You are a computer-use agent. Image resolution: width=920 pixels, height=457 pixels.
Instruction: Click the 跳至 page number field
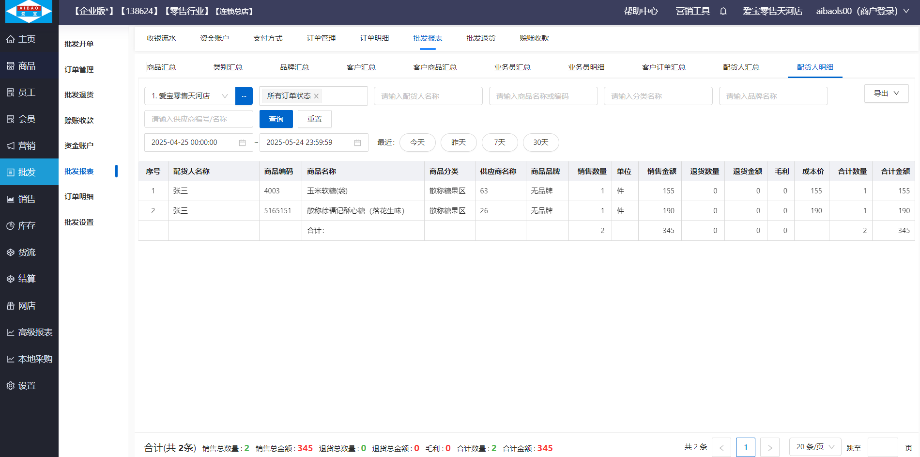(x=883, y=447)
